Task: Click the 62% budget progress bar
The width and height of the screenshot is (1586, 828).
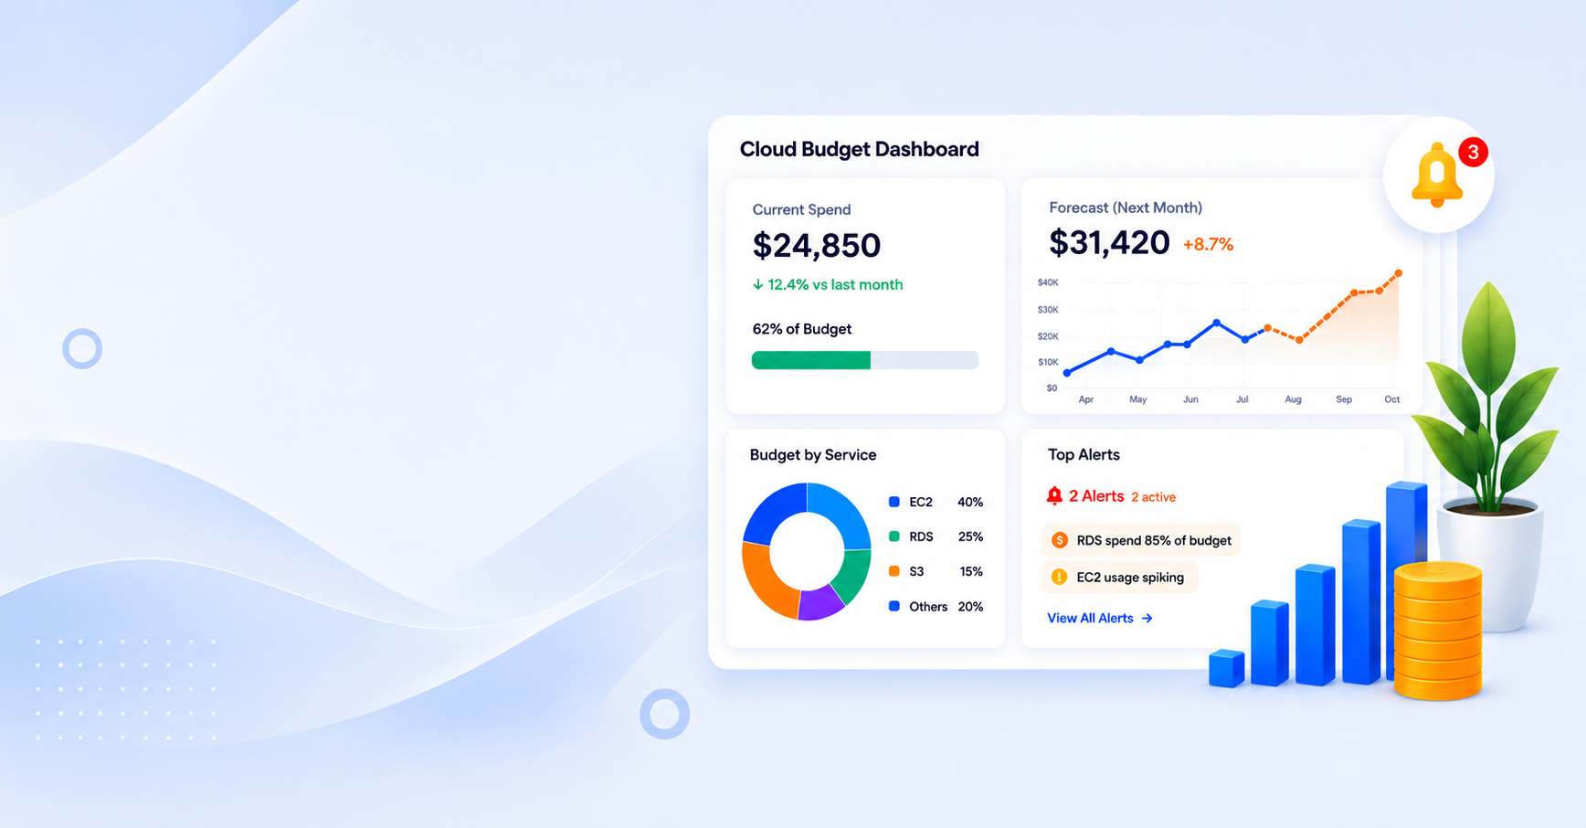Action: [x=864, y=360]
